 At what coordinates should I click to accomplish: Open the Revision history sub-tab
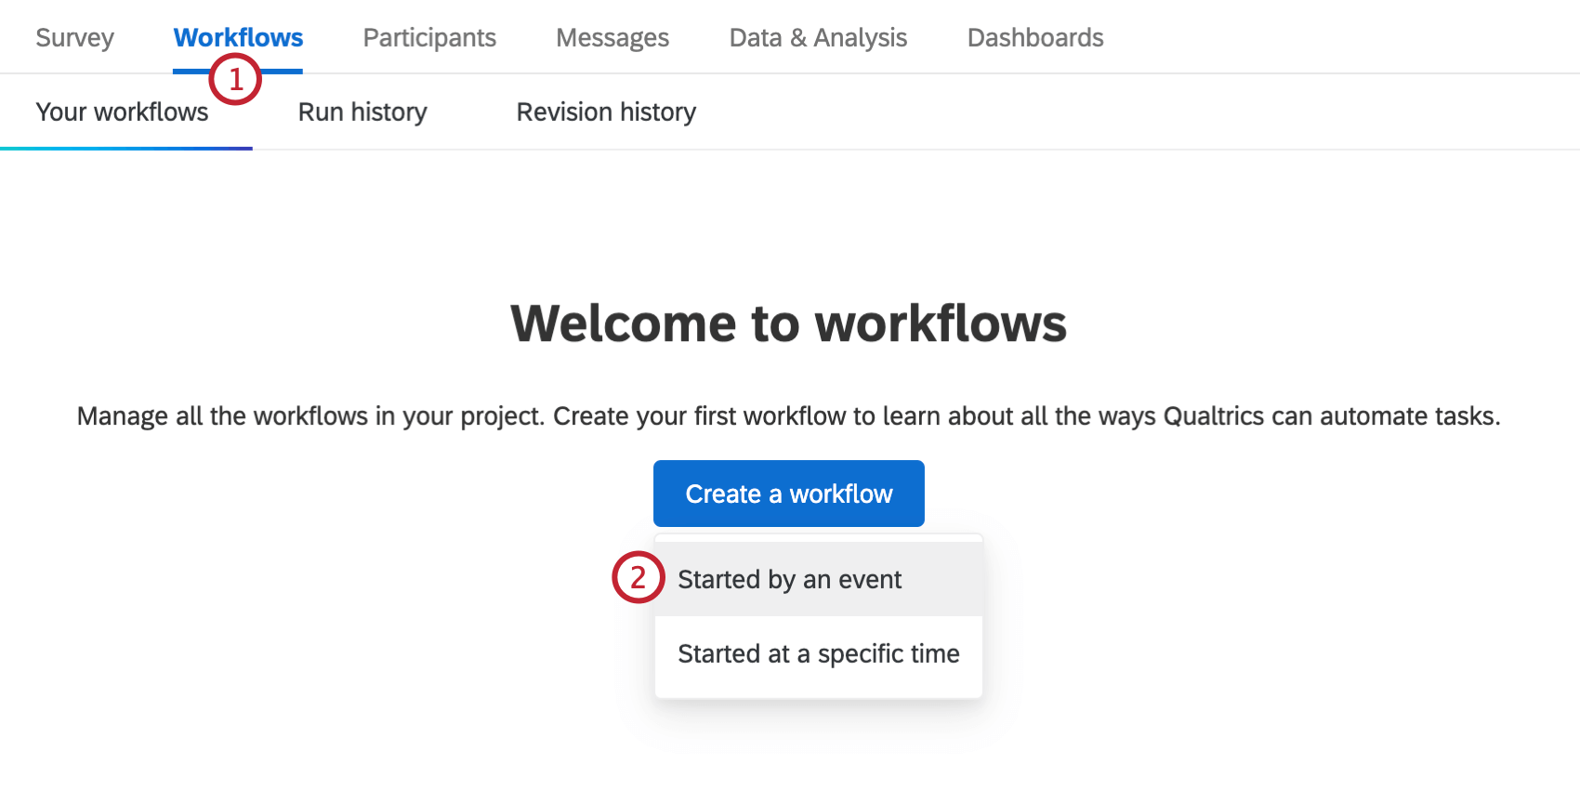(606, 112)
